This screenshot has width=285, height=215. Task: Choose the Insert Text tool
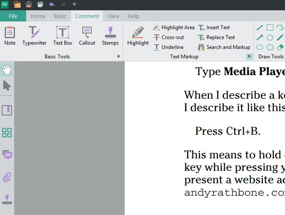[x=214, y=27]
